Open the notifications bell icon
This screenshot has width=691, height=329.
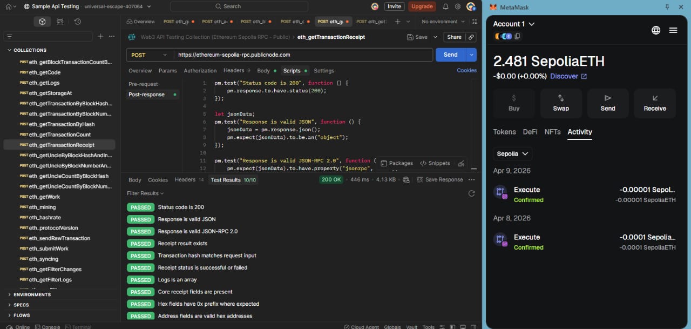[x=445, y=6]
